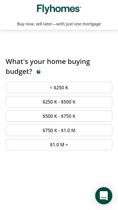Image resolution: width=118 pixels, height=210 pixels.
Task: Click the 'Buy now, sell later' tagline
Action: (x=59, y=24)
